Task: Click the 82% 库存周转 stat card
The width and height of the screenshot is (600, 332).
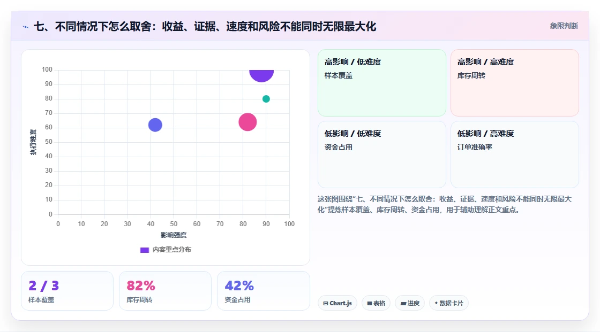Action: point(166,291)
